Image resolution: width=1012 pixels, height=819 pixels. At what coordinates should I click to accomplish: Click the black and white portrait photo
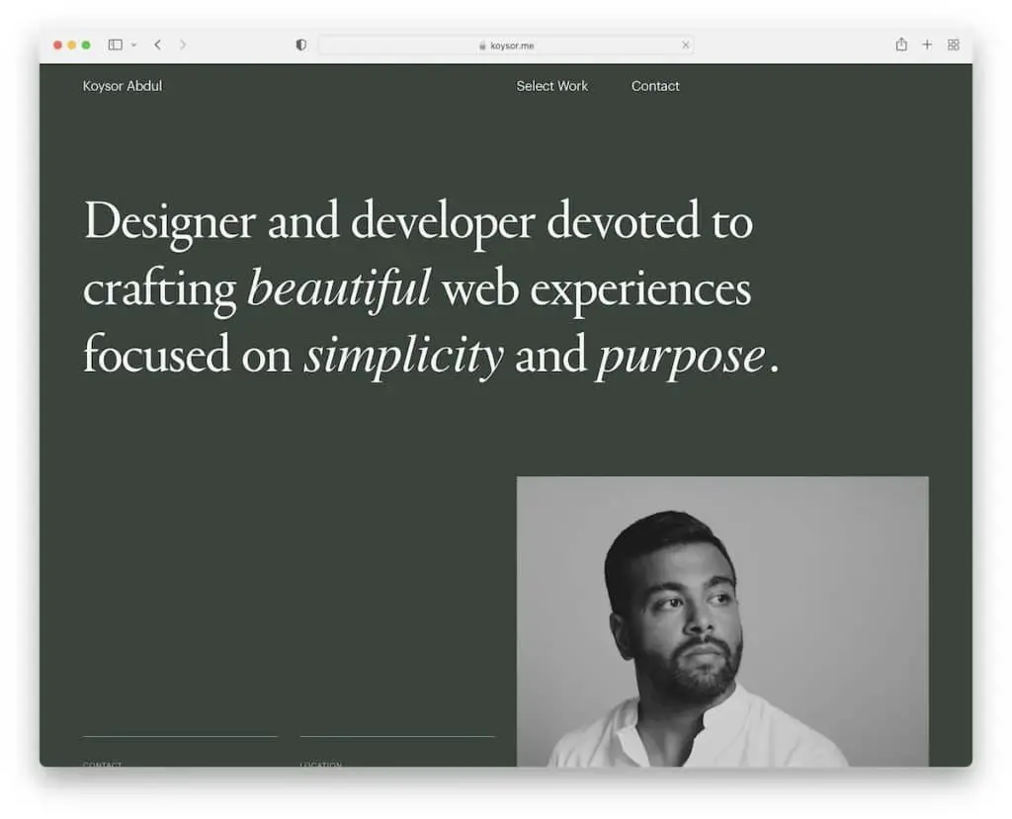[721, 621]
